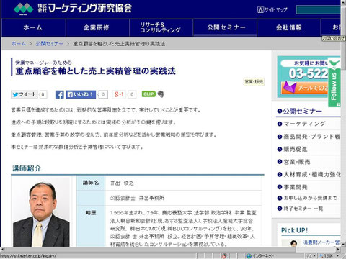Open sidebar 事業開発 category link
The width and height of the screenshot is (346, 259).
tap(296, 187)
